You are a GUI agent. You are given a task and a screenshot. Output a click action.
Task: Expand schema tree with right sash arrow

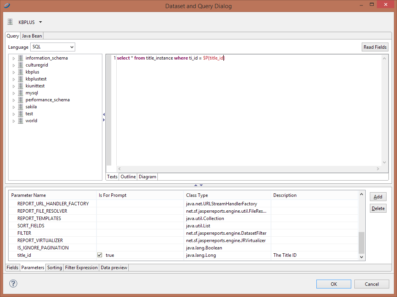pyautogui.click(x=104, y=120)
